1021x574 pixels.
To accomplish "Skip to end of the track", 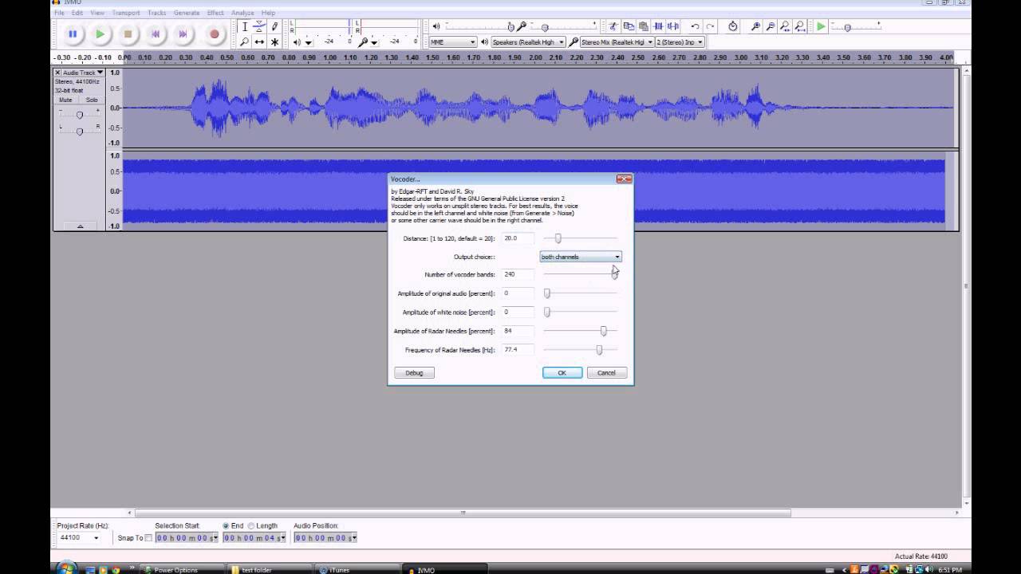I will (183, 34).
